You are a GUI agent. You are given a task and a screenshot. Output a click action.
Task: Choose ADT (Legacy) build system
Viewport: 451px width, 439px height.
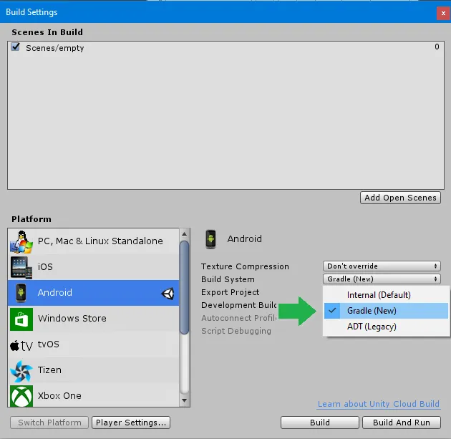(x=387, y=327)
